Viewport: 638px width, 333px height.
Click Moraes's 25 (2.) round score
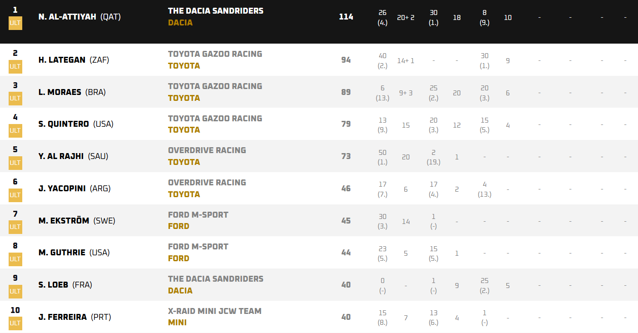[x=434, y=93]
